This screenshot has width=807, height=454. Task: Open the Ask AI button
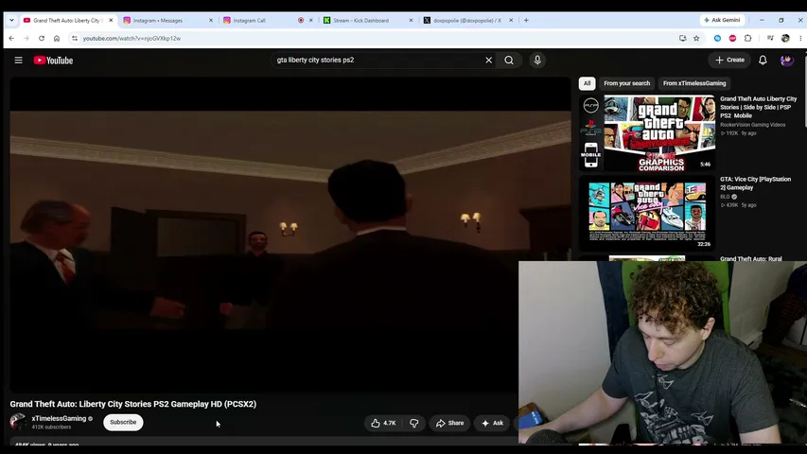click(x=492, y=423)
